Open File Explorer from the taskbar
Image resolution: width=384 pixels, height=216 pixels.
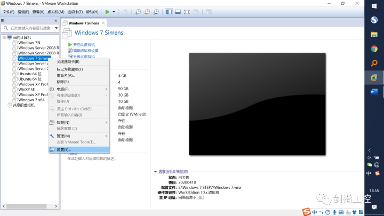tap(374, 34)
